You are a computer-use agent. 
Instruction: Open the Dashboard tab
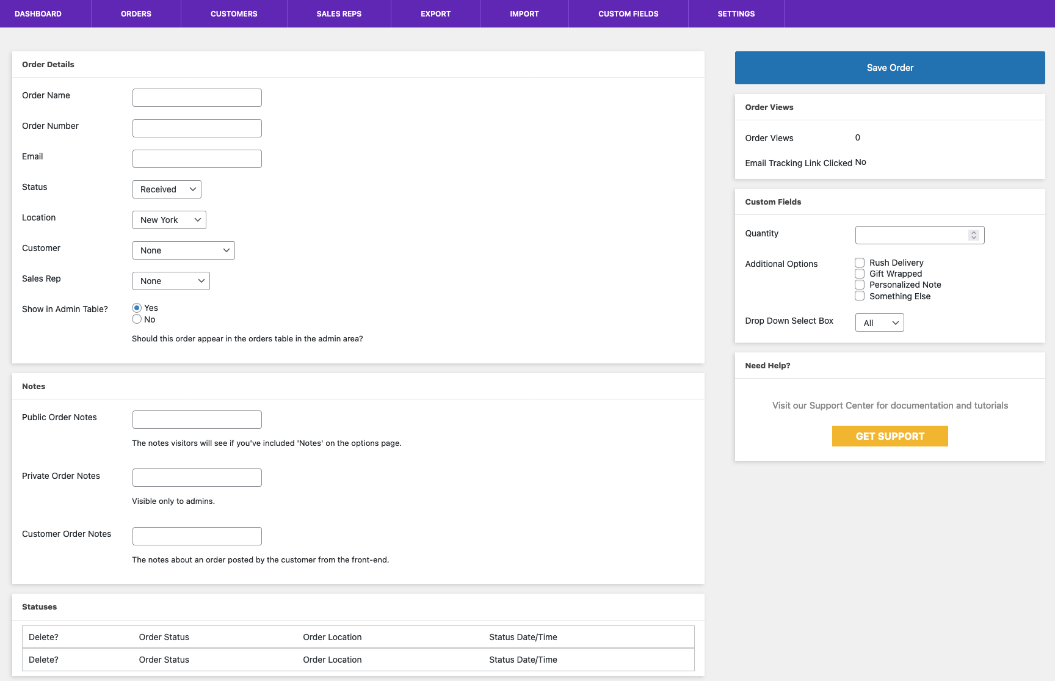38,13
